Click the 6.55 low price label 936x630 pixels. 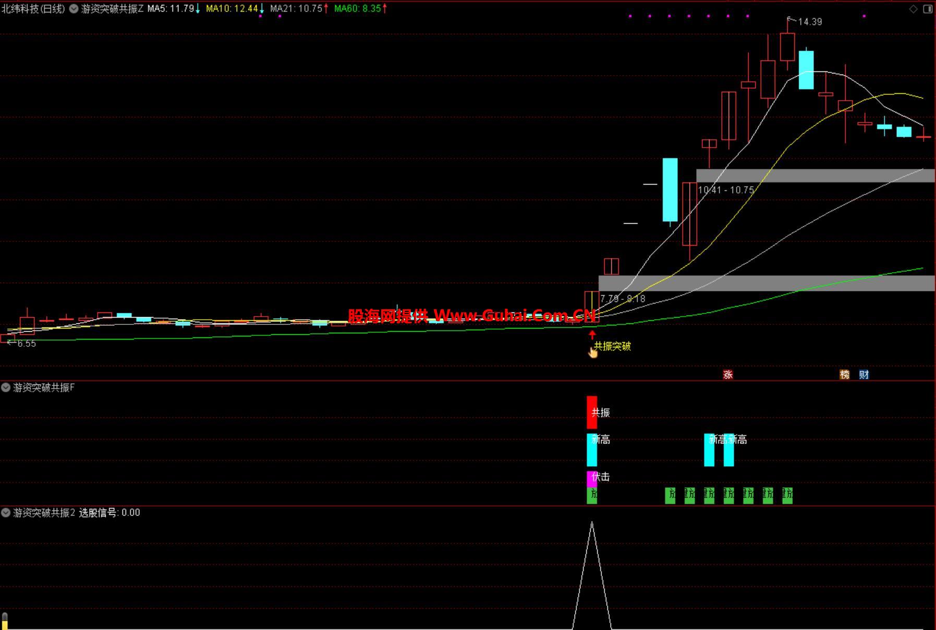[x=27, y=343]
